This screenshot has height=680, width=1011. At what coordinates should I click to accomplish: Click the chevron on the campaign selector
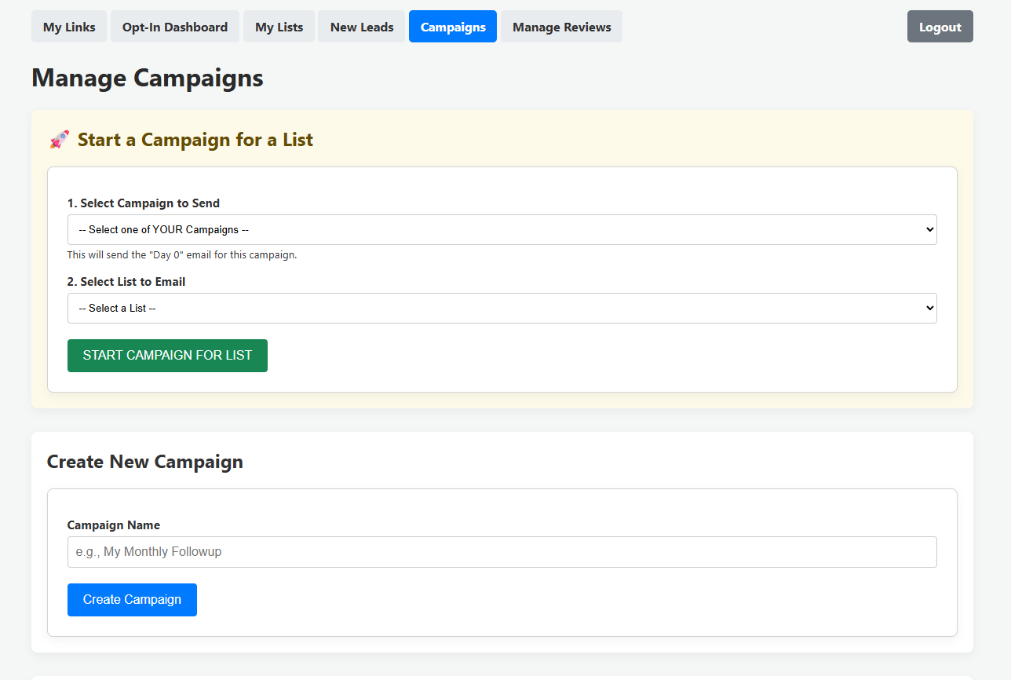(926, 229)
